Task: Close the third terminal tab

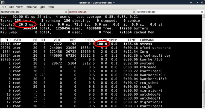Action: [202, 12]
